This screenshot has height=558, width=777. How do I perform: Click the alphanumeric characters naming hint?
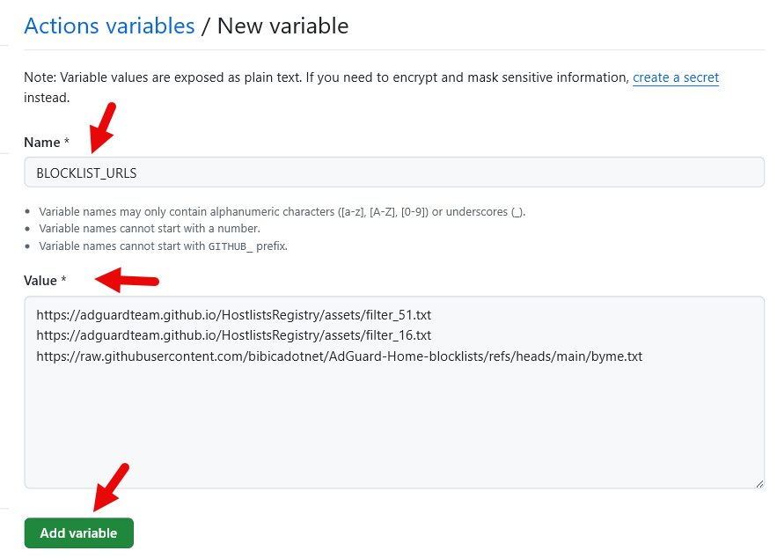(x=282, y=212)
